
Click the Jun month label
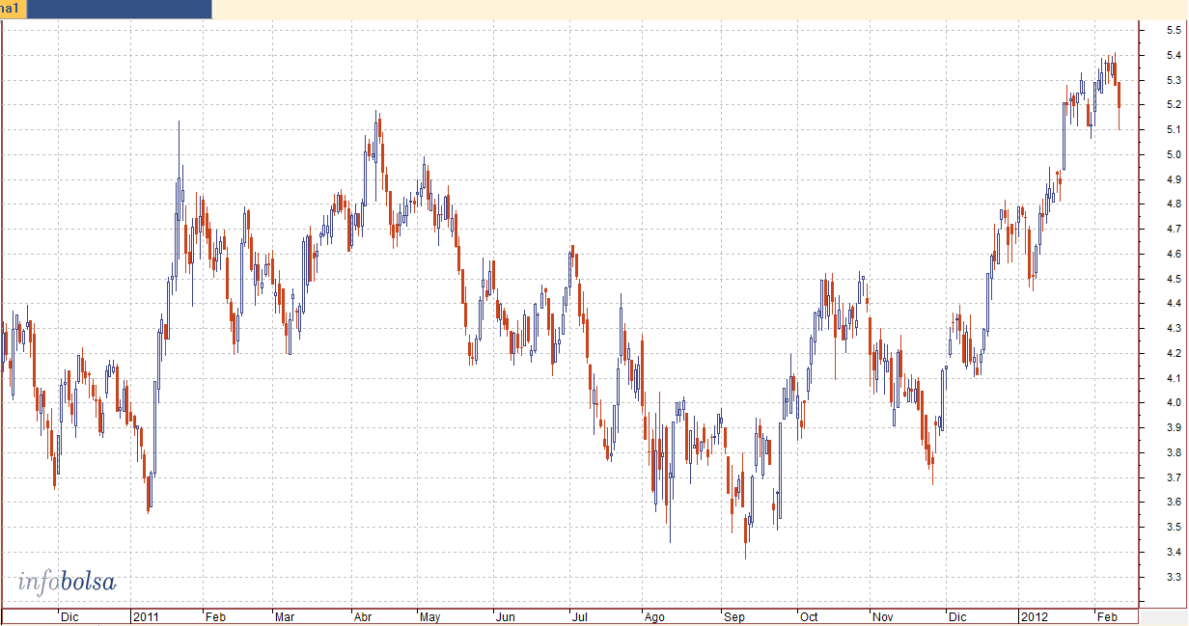[x=506, y=616]
